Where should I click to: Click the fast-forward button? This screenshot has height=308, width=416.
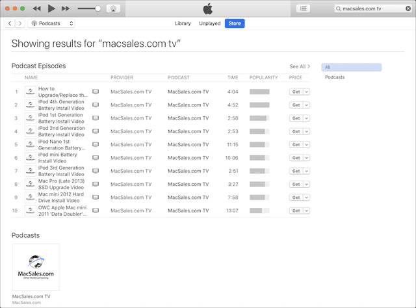pyautogui.click(x=66, y=8)
